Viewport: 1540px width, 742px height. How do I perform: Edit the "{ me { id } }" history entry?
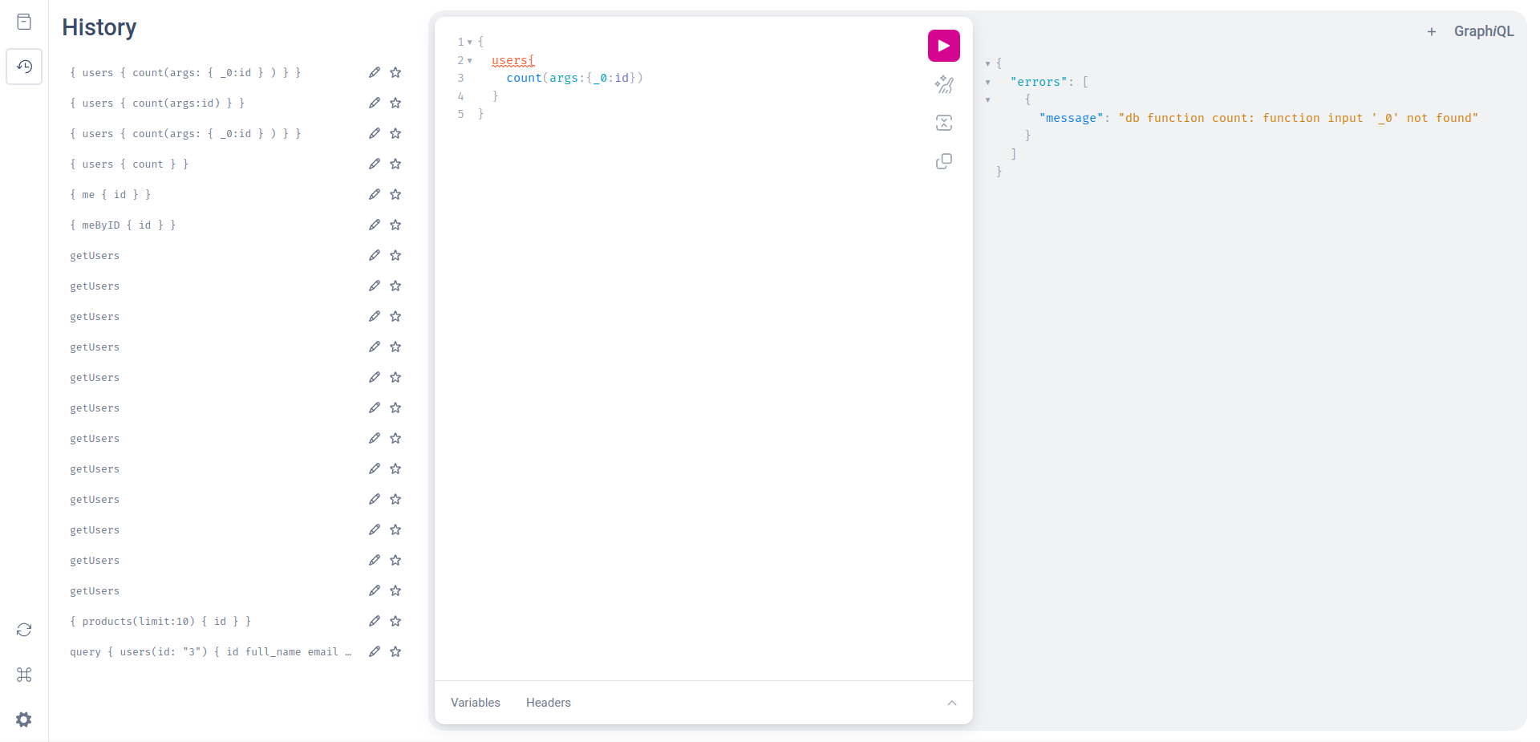click(x=375, y=194)
